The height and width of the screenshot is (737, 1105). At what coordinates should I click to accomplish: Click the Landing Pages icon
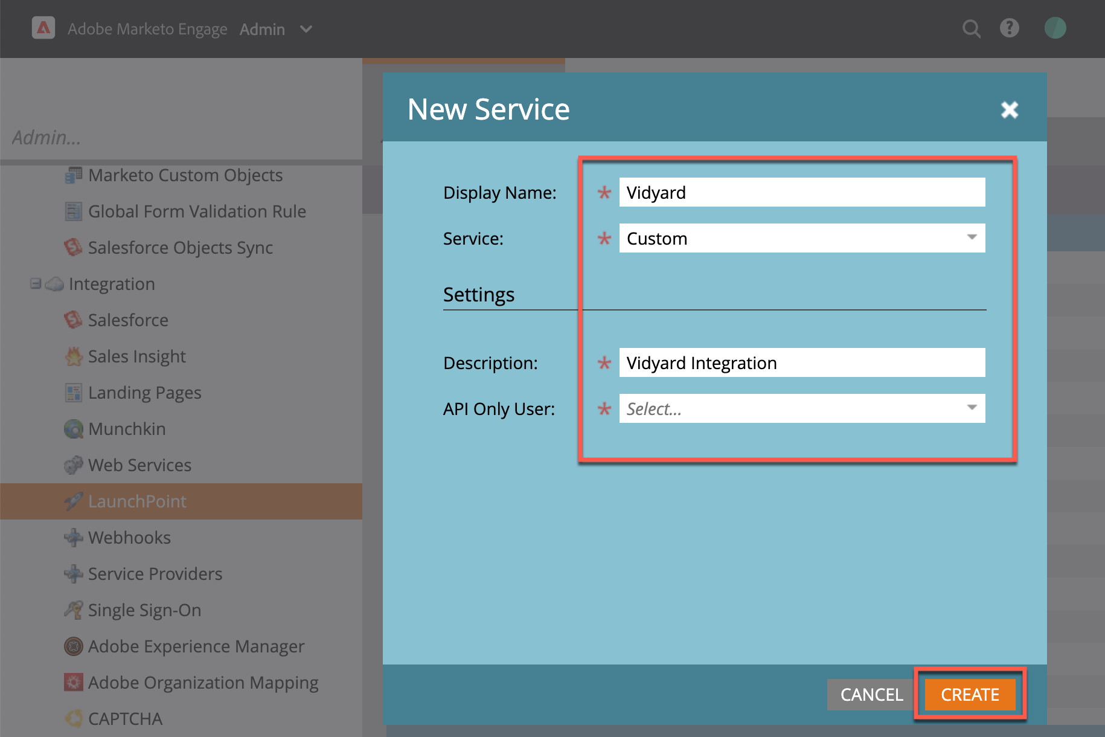(74, 393)
